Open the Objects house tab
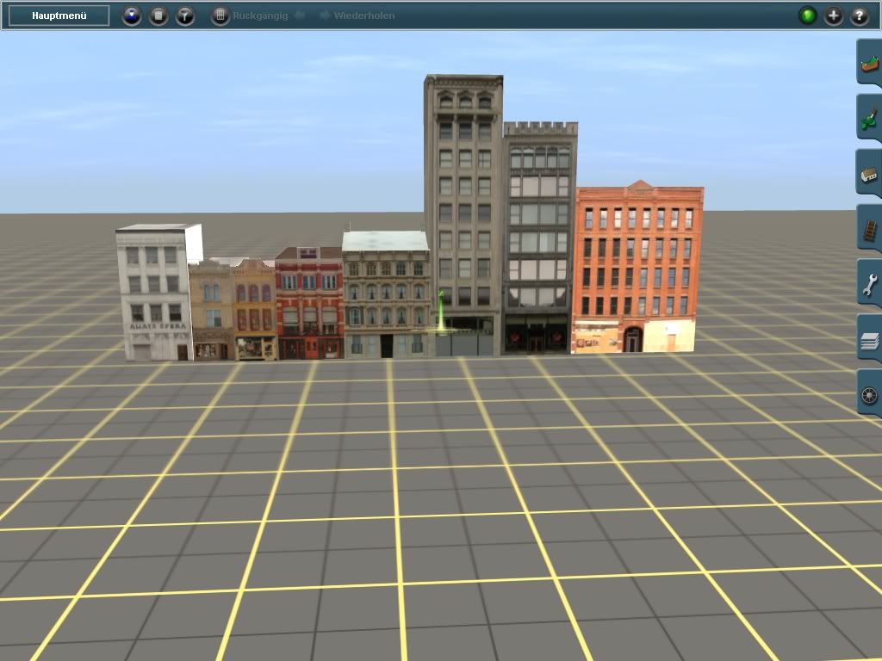882x661 pixels. click(x=869, y=173)
